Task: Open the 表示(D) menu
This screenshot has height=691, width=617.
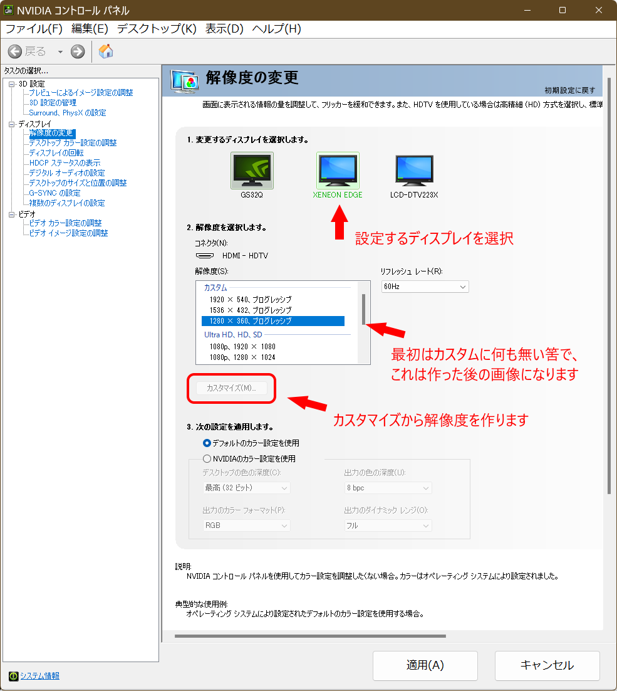Action: pyautogui.click(x=224, y=29)
